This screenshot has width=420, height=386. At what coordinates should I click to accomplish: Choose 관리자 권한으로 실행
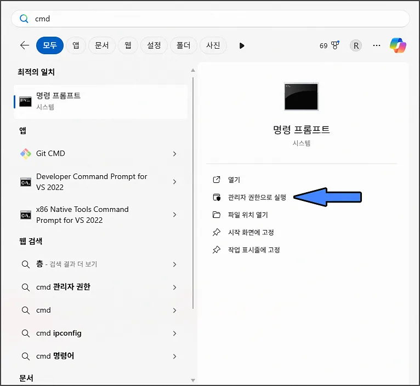point(257,198)
